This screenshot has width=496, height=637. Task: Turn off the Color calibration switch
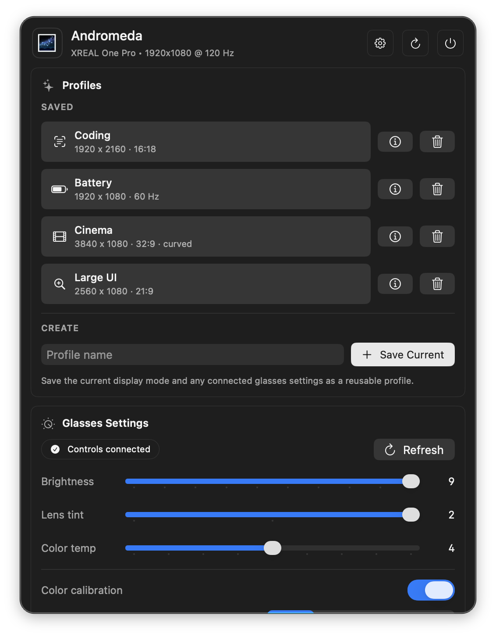(x=431, y=590)
